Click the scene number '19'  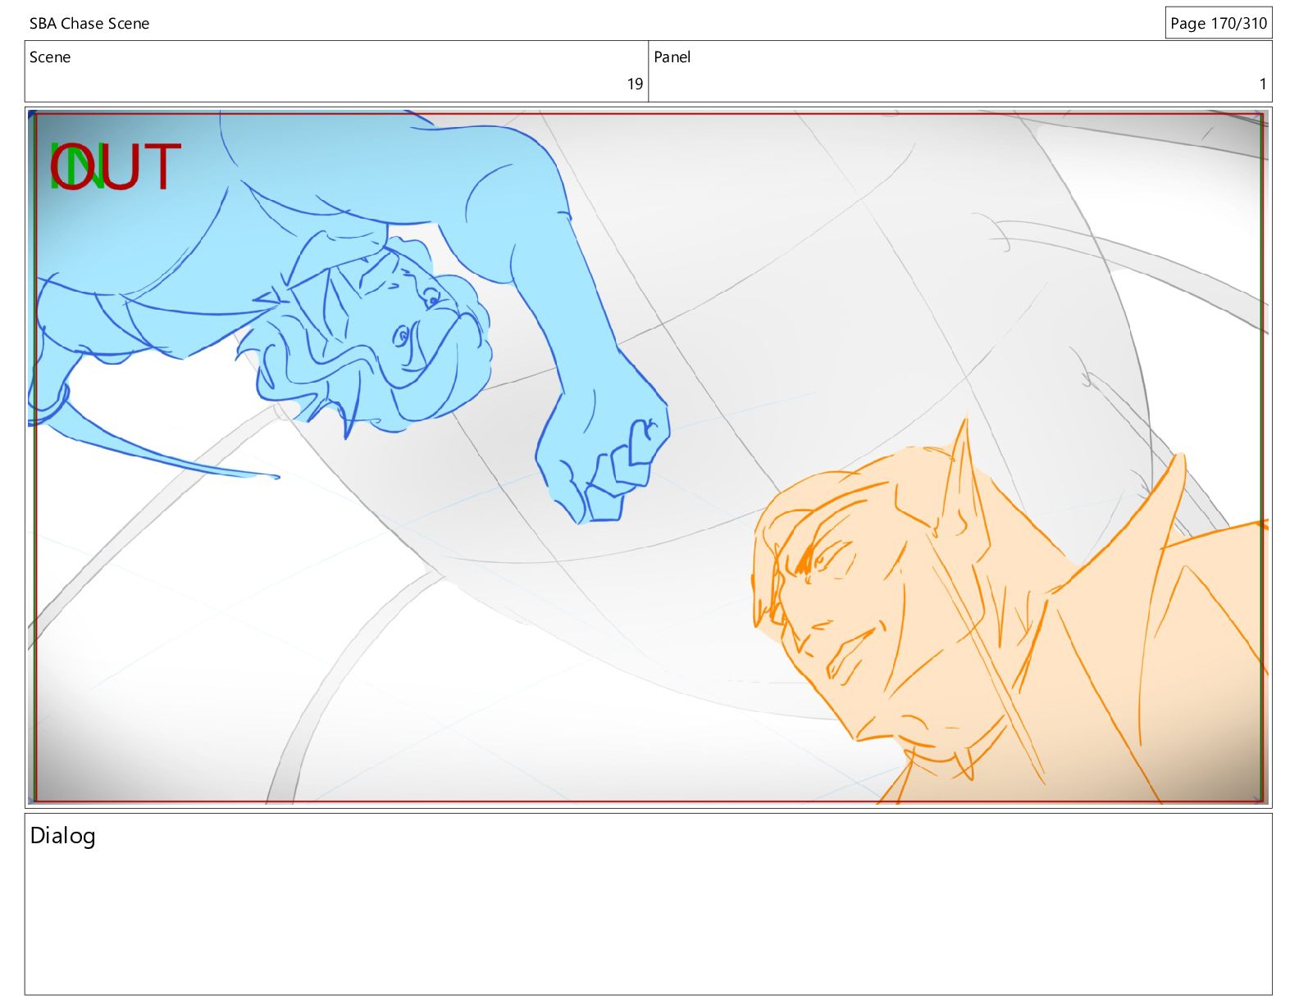click(635, 84)
